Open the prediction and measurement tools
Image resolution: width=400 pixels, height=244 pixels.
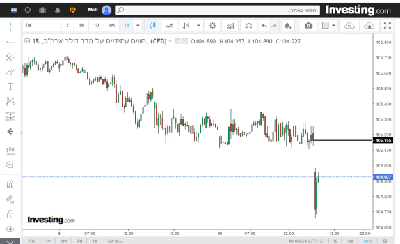click(x=10, y=116)
